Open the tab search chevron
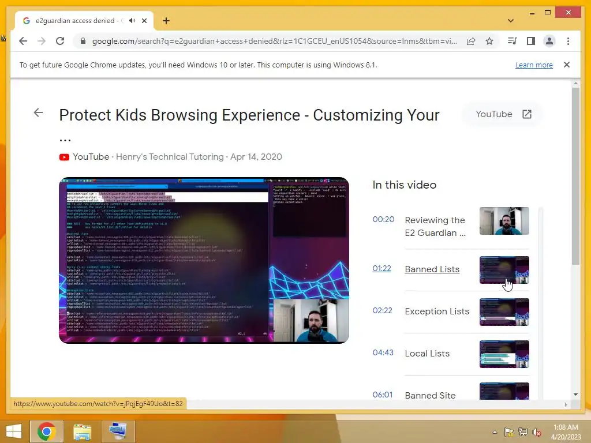This screenshot has height=443, width=591. 511,21
